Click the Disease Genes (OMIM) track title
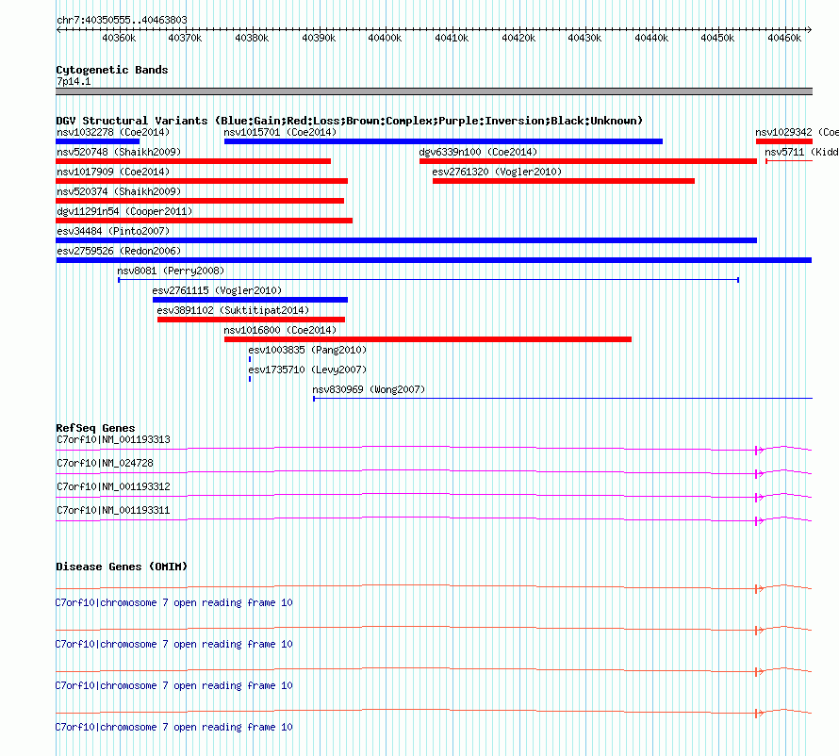Viewport: 839px width, 756px height. 122,567
